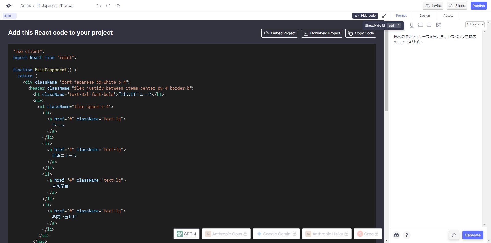Go to the Drafts breadcrumb

(x=26, y=6)
